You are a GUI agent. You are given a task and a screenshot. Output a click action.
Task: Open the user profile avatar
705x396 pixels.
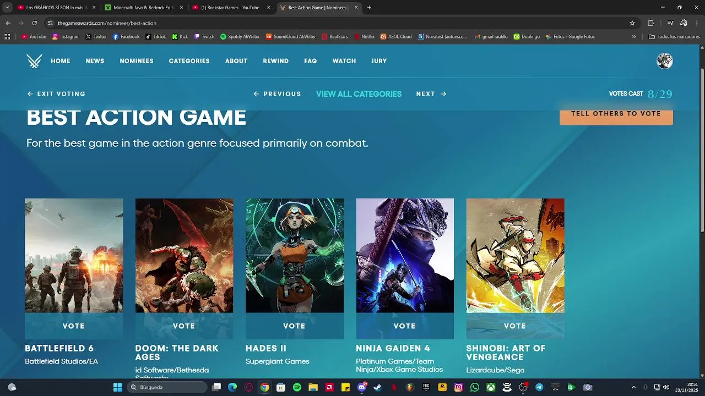pyautogui.click(x=665, y=61)
